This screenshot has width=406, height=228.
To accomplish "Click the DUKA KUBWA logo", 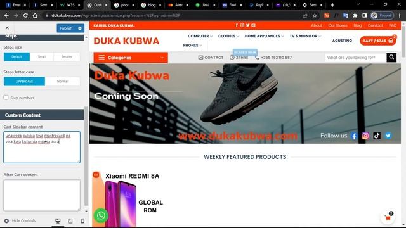I will point(126,41).
